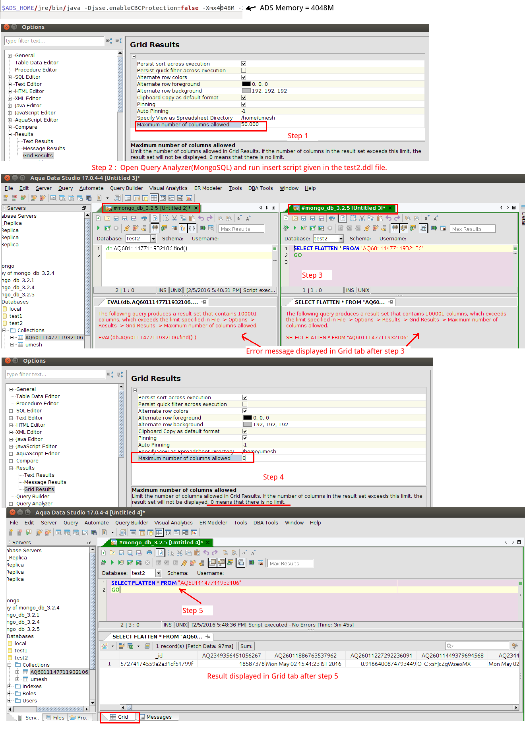Click the New script icon in Untitled 2 editor
The height and width of the screenshot is (733, 525).
(98, 218)
